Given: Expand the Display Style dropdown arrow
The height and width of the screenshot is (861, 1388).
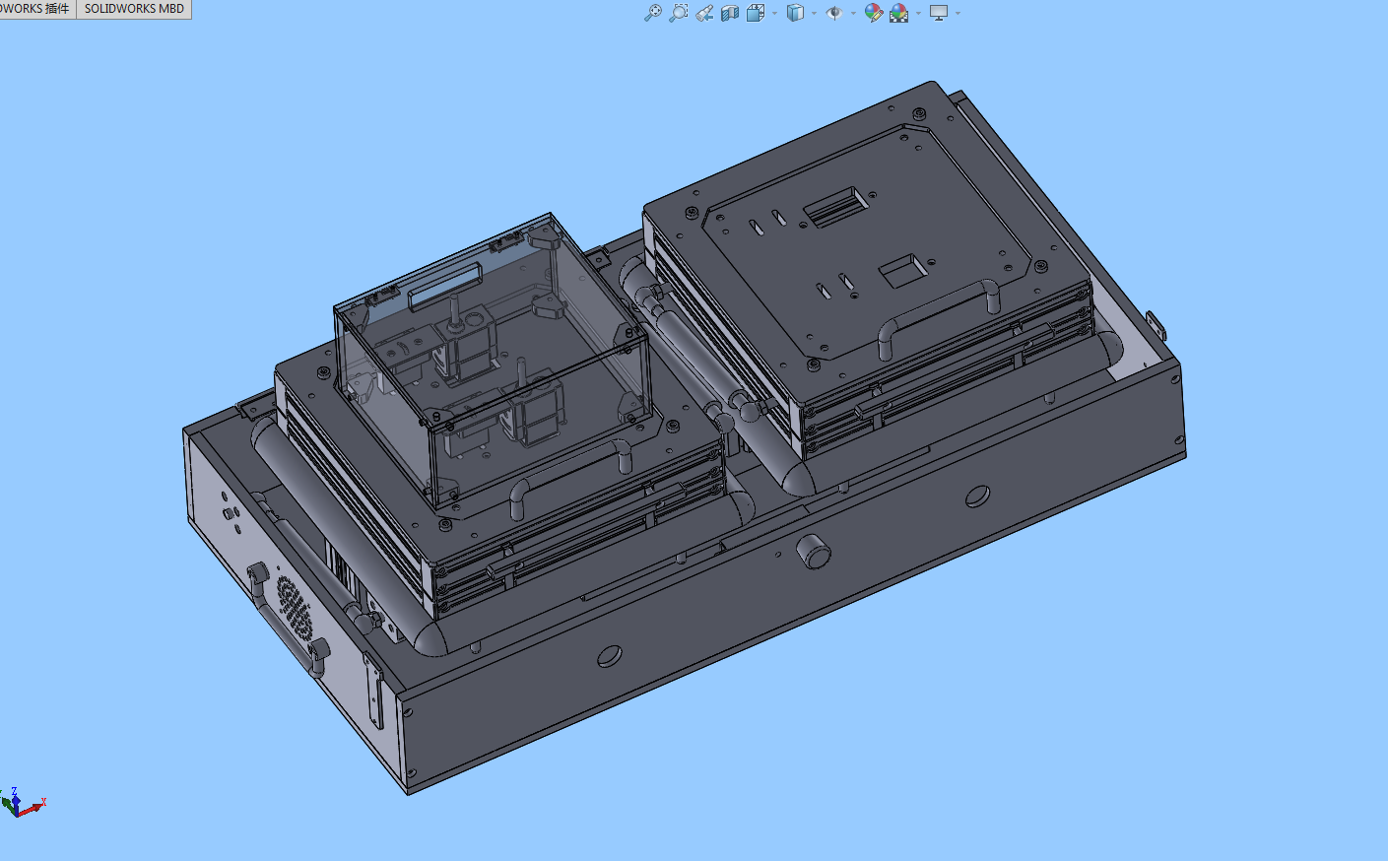Looking at the screenshot, I should point(815,13).
